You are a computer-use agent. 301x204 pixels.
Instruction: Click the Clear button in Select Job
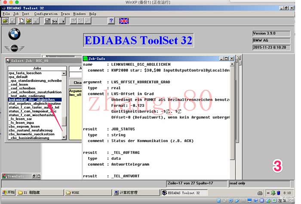pyautogui.click(x=76, y=82)
